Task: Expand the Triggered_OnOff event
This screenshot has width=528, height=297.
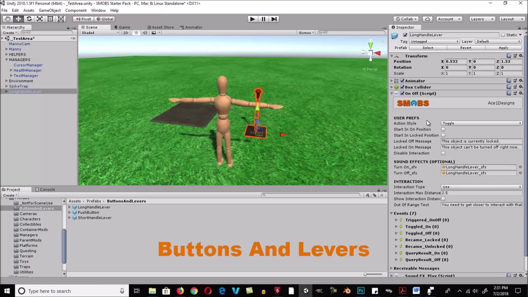Action: [x=396, y=220]
